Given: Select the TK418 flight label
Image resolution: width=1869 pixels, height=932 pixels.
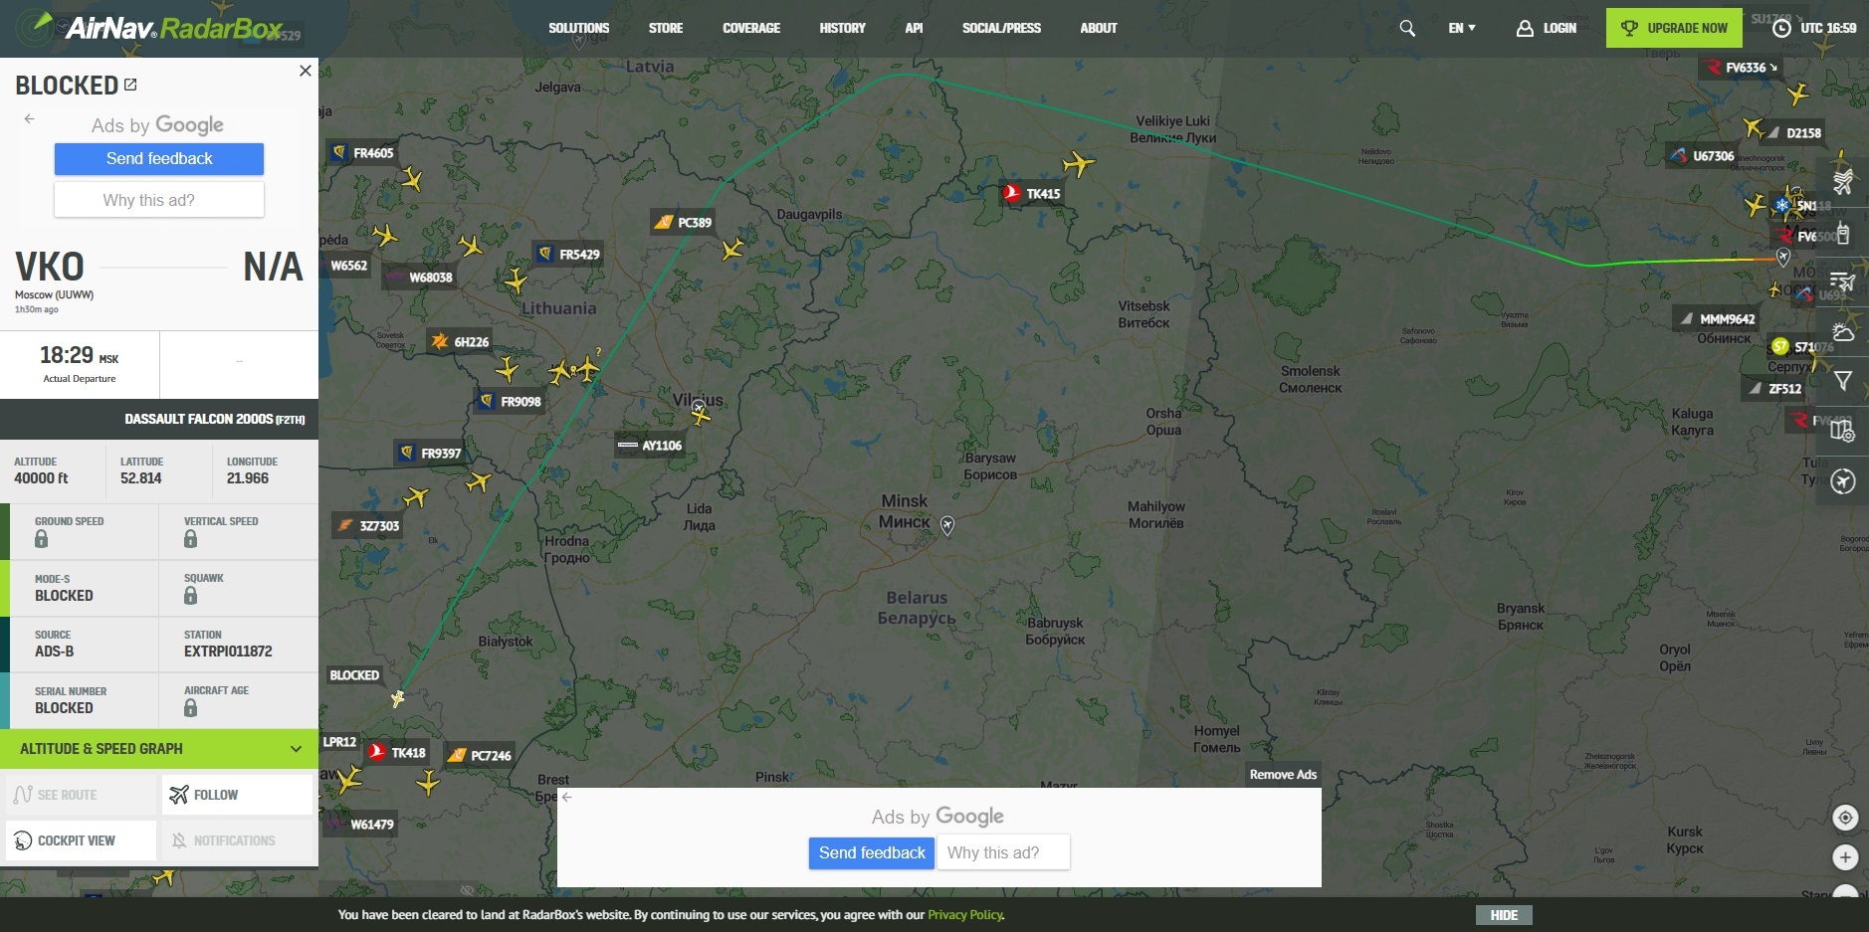Looking at the screenshot, I should click(398, 752).
